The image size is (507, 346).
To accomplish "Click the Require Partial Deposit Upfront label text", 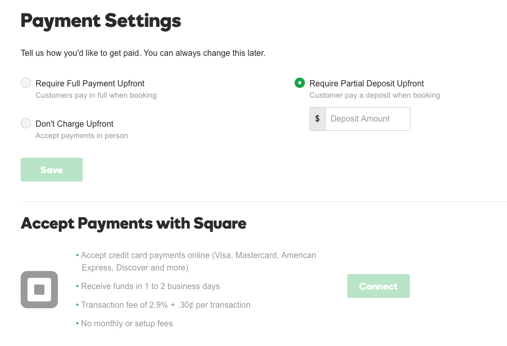I will click(366, 83).
